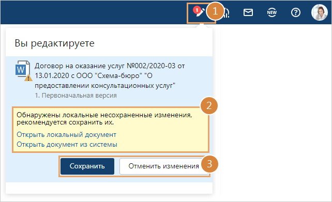Open the user profile avatar
Image resolution: width=332 pixels, height=202 pixels.
320,12
